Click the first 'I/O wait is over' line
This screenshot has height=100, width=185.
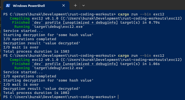coord(21,47)
